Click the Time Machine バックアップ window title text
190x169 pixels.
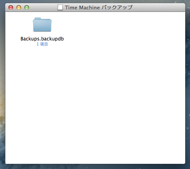coord(99,8)
